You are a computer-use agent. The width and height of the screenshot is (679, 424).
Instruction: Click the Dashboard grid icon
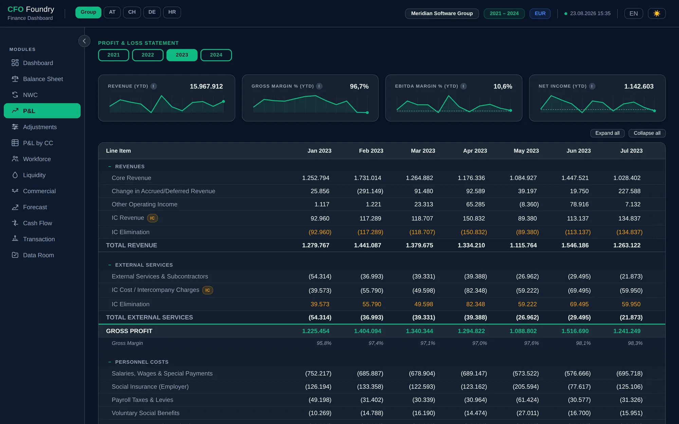[15, 63]
